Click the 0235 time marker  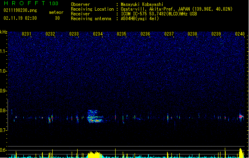click(122, 34)
